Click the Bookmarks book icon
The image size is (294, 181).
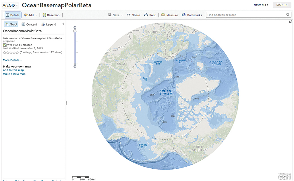point(184,15)
